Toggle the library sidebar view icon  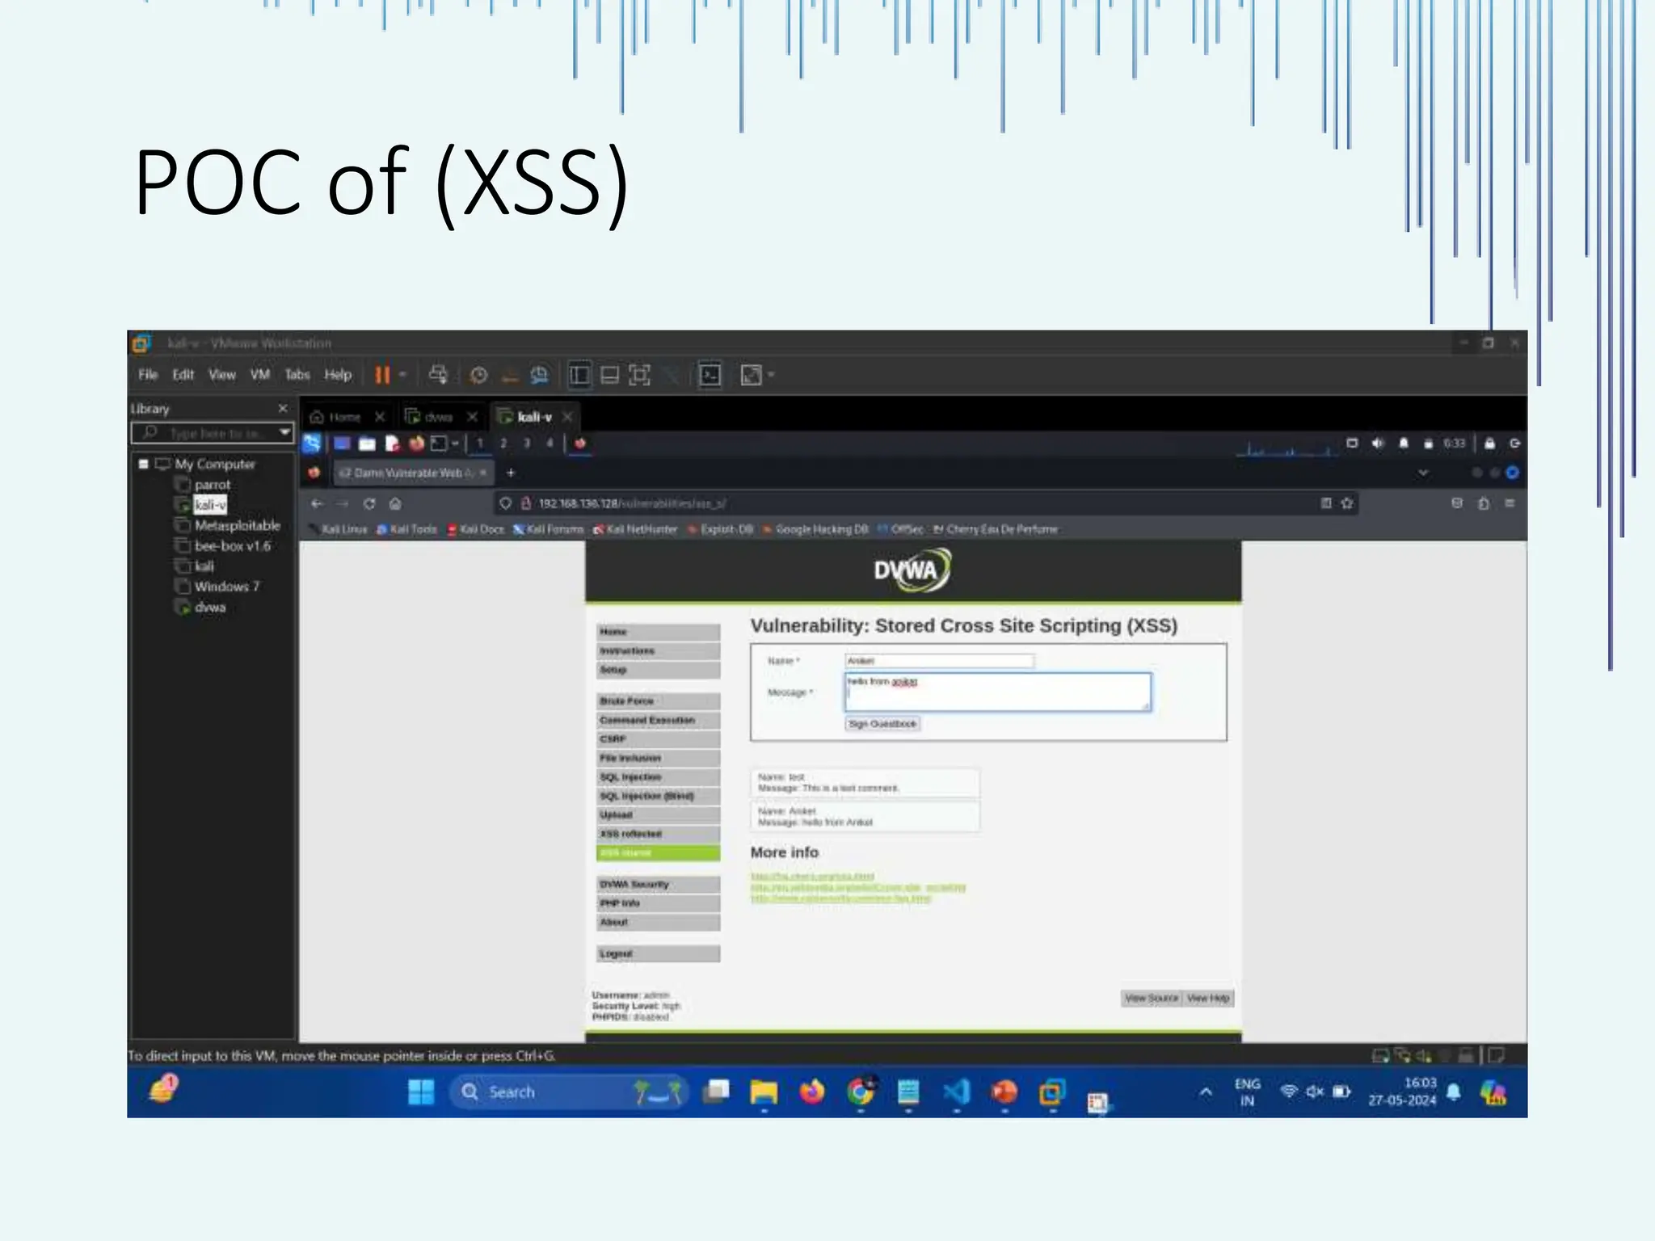coord(579,375)
